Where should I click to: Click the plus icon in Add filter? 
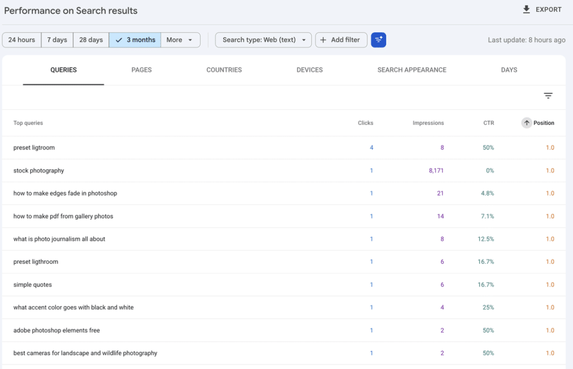(x=323, y=40)
